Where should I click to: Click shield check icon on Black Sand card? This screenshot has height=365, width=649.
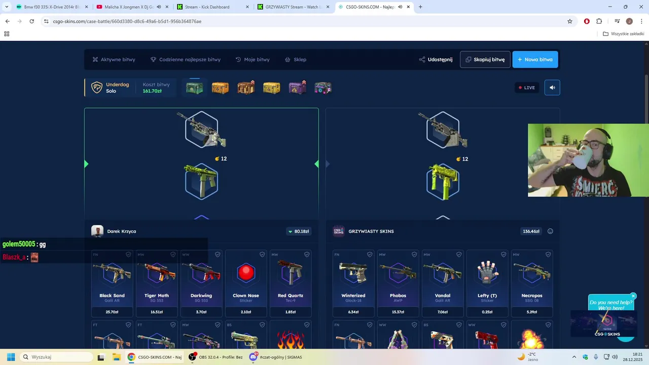128,254
